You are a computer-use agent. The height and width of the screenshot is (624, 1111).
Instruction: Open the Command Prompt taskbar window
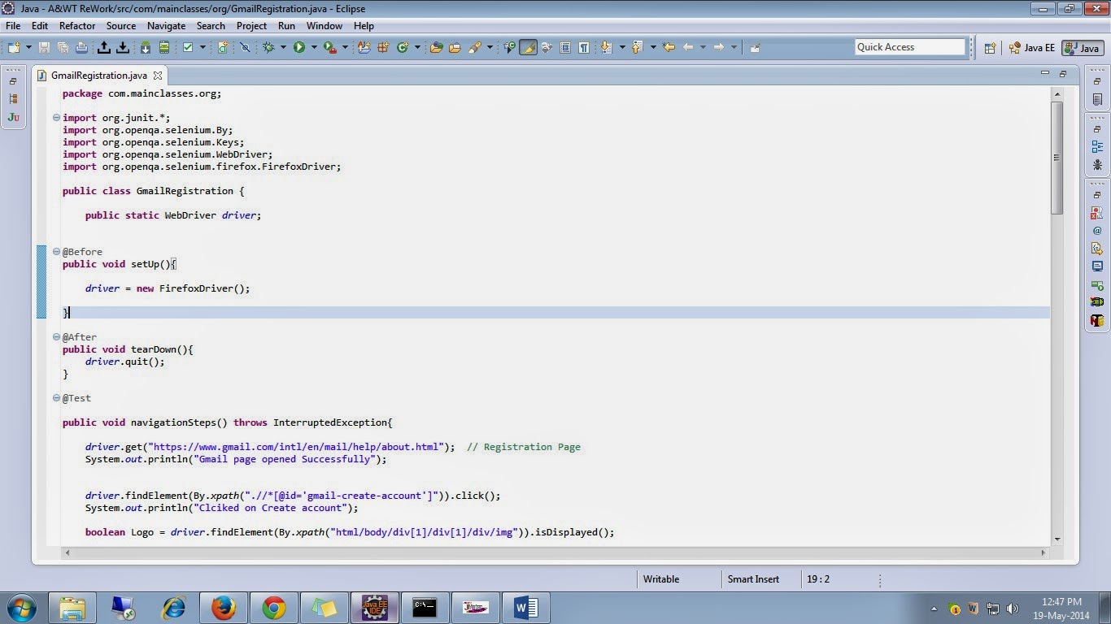[425, 608]
